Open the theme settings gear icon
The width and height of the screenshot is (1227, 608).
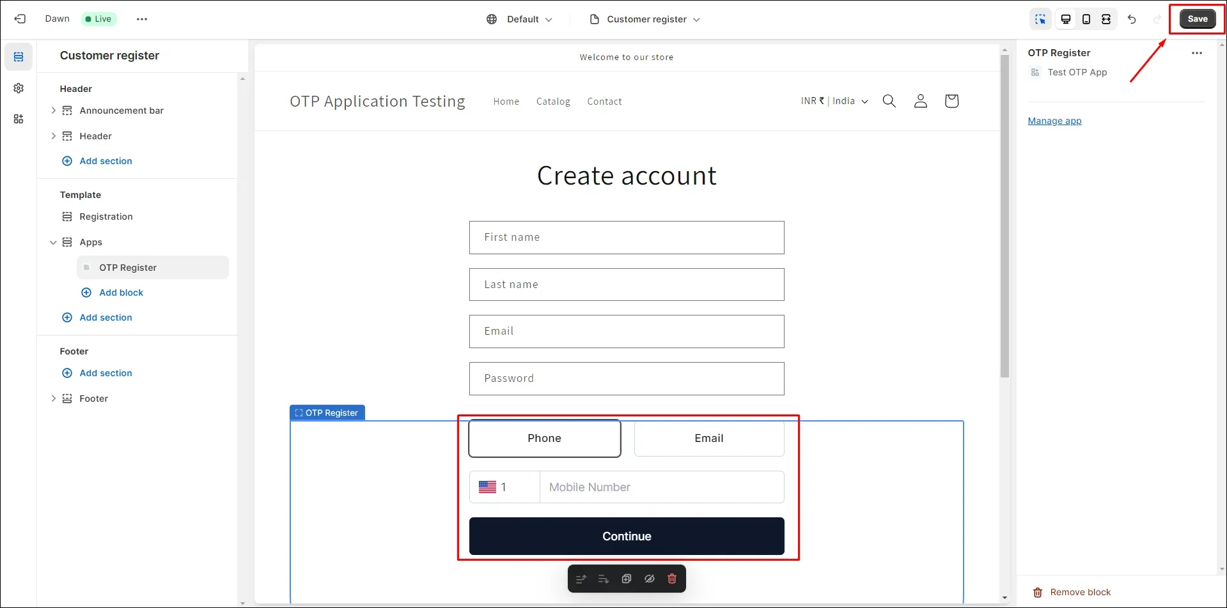point(19,88)
